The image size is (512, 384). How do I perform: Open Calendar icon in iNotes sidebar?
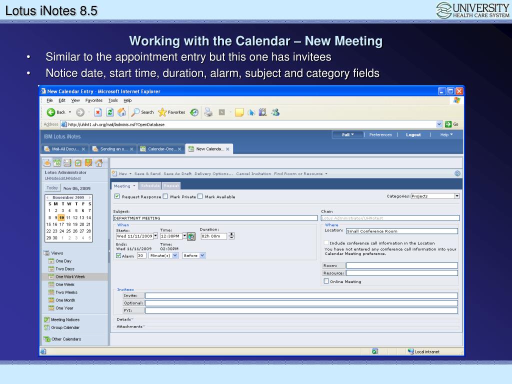57,162
